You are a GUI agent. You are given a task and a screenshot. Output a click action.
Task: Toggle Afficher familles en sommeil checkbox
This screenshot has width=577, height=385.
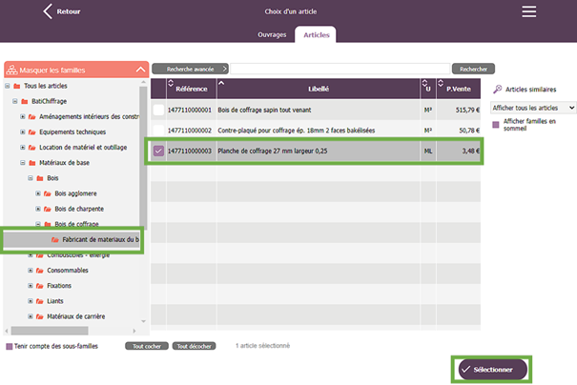point(493,122)
